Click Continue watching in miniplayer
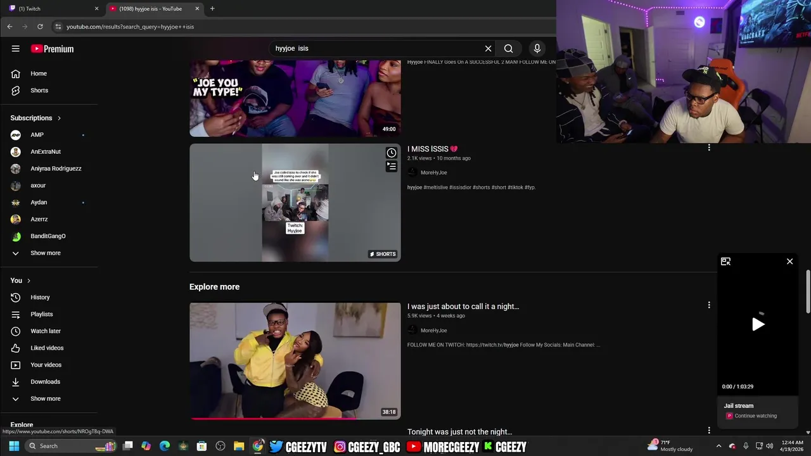Screen dimensions: 811x456 tap(755, 416)
